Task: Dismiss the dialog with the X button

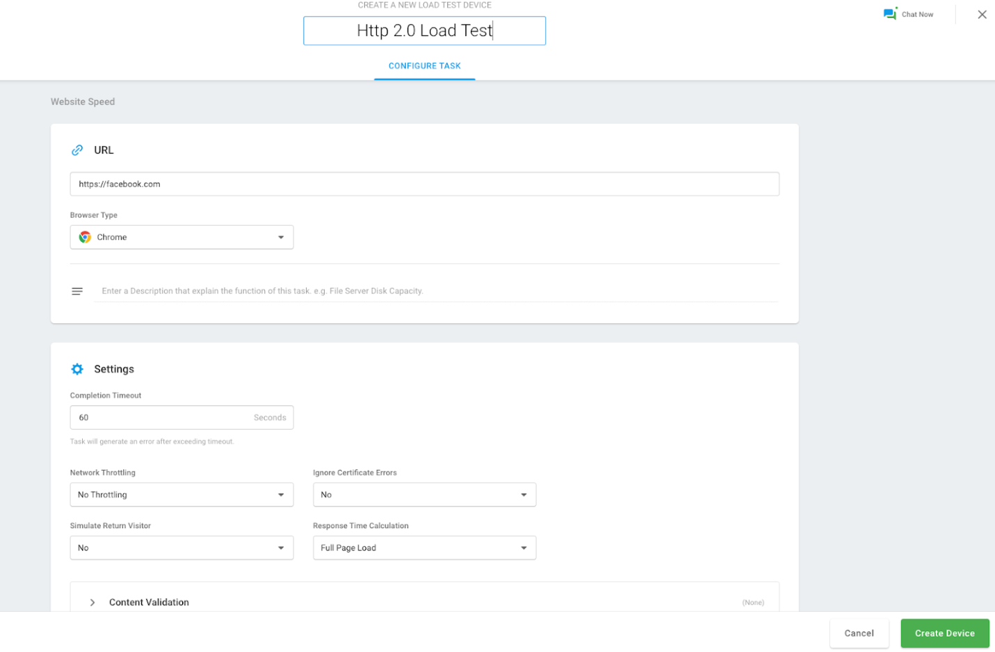Action: point(982,14)
